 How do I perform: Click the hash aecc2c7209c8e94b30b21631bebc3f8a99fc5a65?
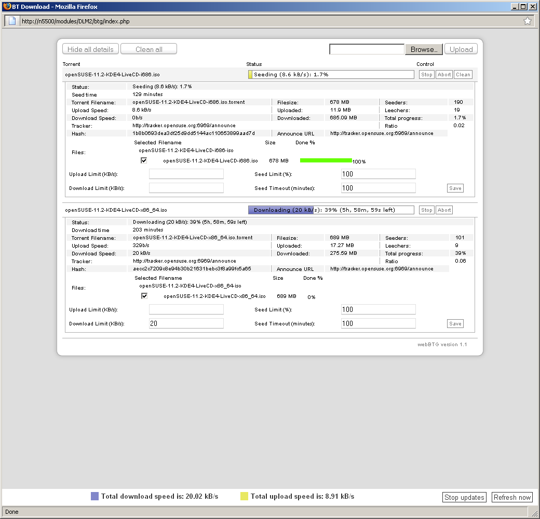192,269
